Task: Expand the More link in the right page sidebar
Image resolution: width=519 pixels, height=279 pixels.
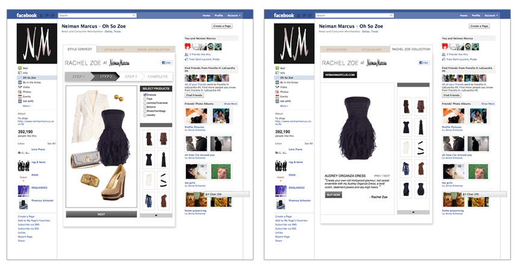Action: pyautogui.click(x=284, y=106)
